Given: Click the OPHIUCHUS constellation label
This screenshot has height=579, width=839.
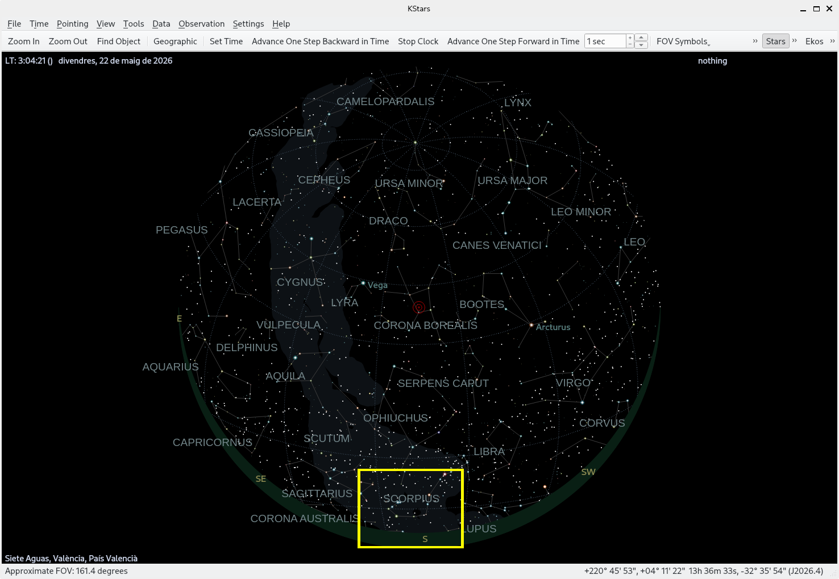Looking at the screenshot, I should (x=396, y=418).
